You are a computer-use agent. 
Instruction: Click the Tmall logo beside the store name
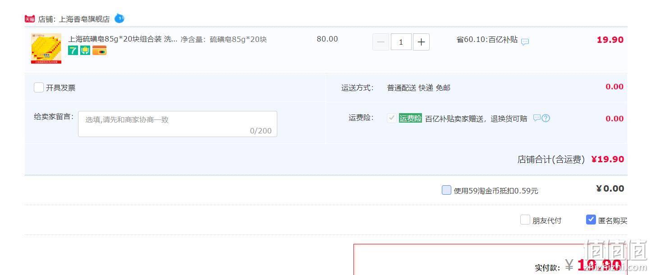30,19
